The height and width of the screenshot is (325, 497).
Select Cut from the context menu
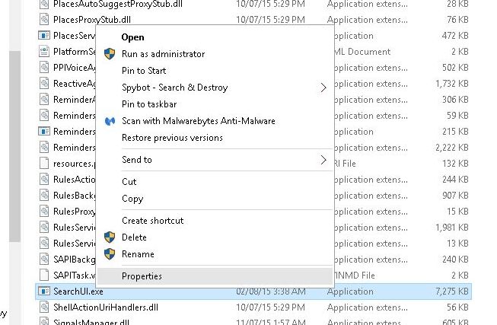click(x=129, y=182)
